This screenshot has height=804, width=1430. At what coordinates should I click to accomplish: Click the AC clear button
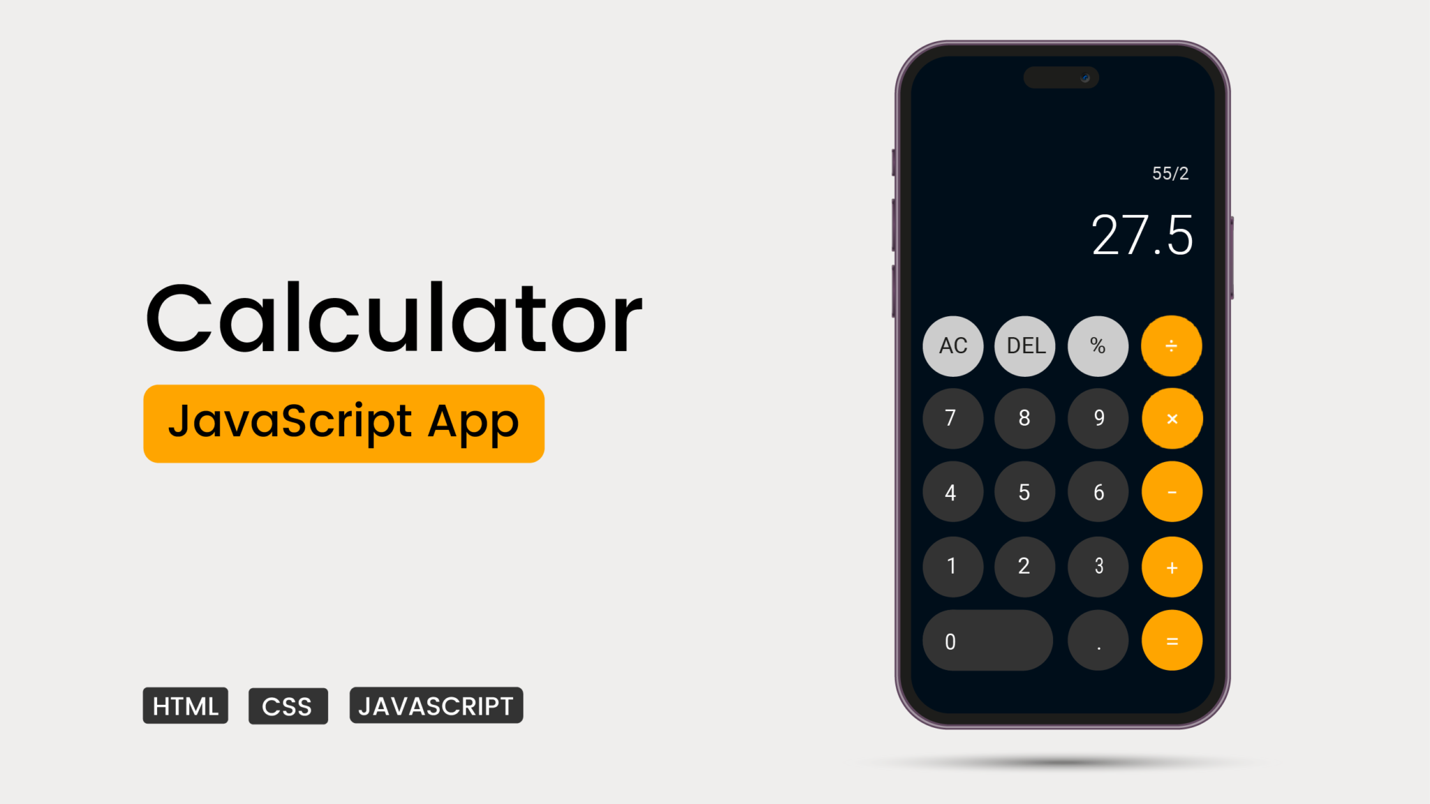point(951,345)
